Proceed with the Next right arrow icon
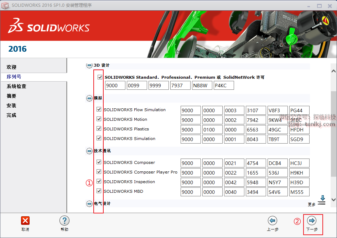 312,221
